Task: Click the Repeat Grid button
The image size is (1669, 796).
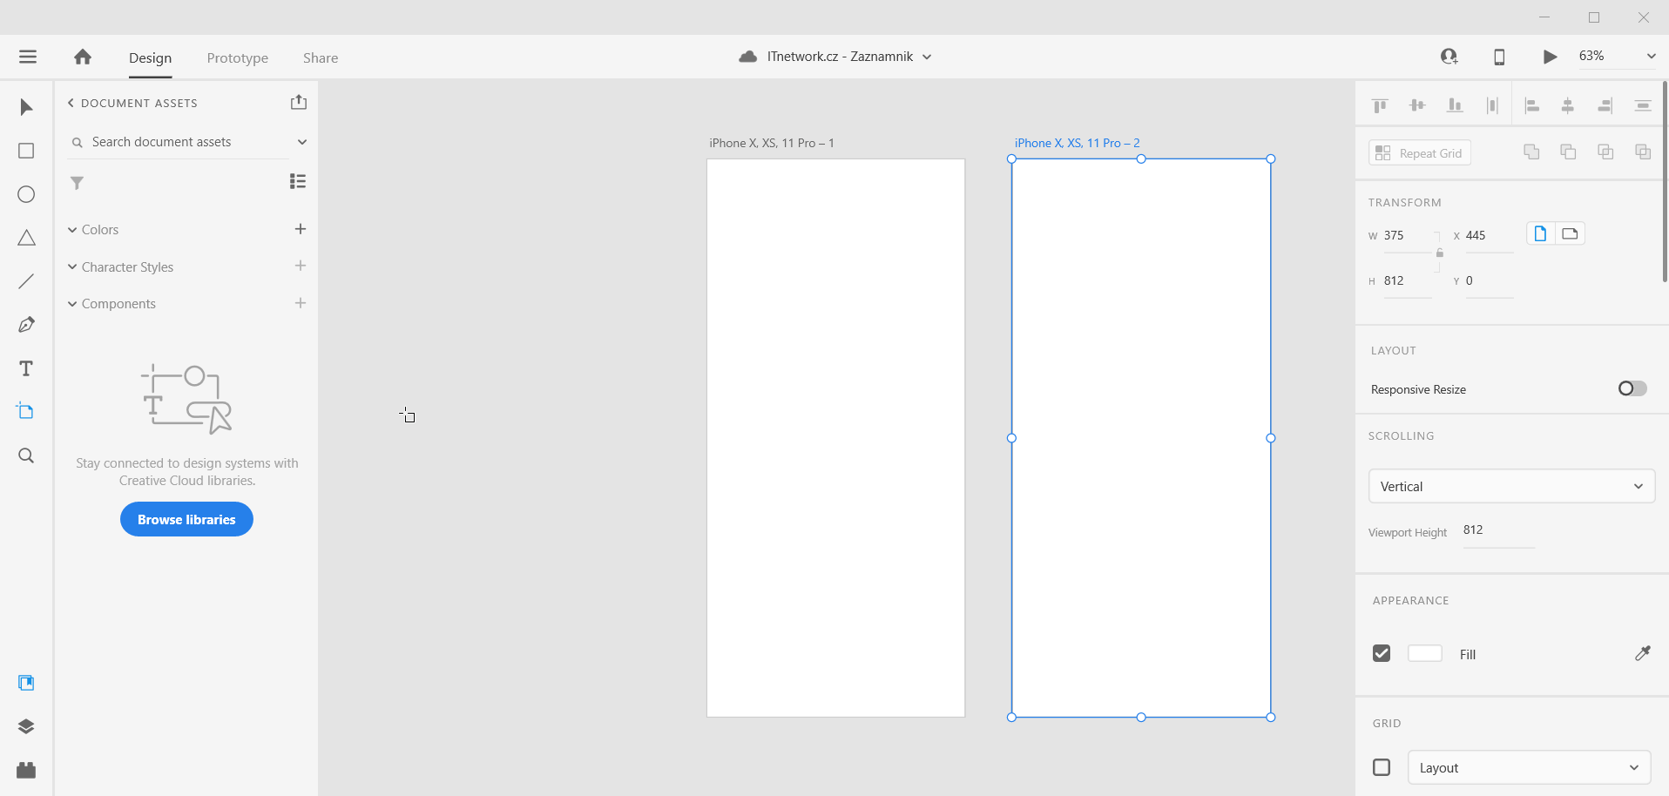Action: [x=1418, y=152]
